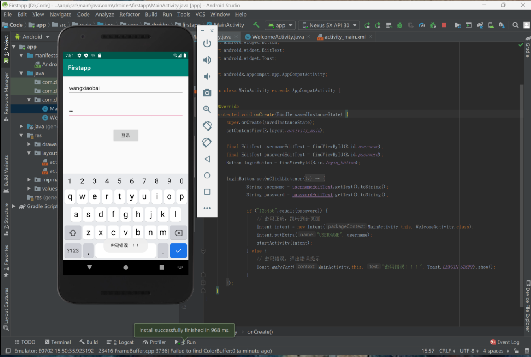The image size is (531, 357).
Task: Collapse the layout folder arrow
Action: tap(29, 153)
